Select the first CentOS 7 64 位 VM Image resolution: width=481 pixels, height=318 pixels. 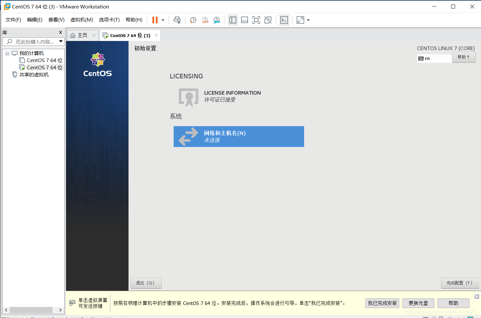pyautogui.click(x=44, y=60)
